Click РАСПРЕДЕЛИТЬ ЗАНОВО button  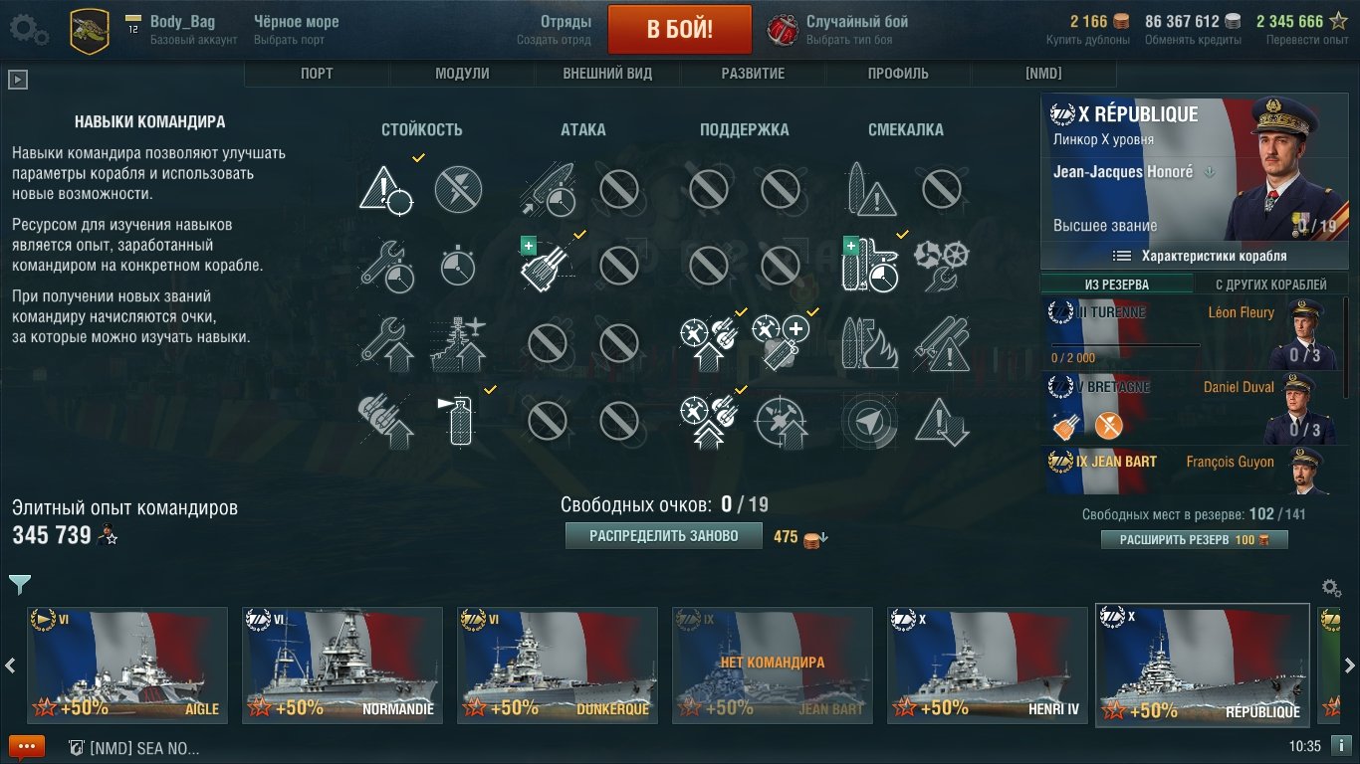pos(664,536)
